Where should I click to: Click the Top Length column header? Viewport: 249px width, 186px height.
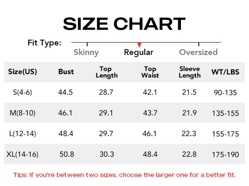[x=107, y=72]
